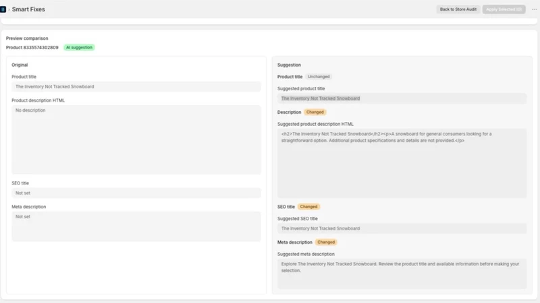Click the Changed badge next to Meta description
Viewport: 540px width, 303px height.
[x=326, y=242]
